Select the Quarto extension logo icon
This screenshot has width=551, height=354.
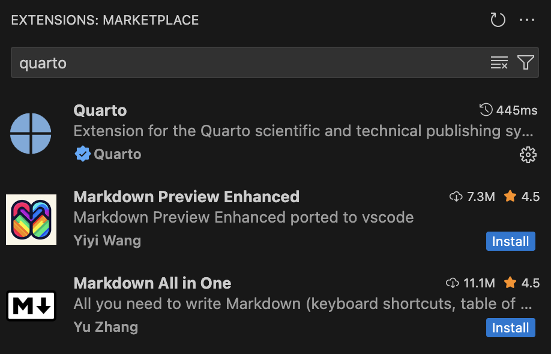[31, 133]
